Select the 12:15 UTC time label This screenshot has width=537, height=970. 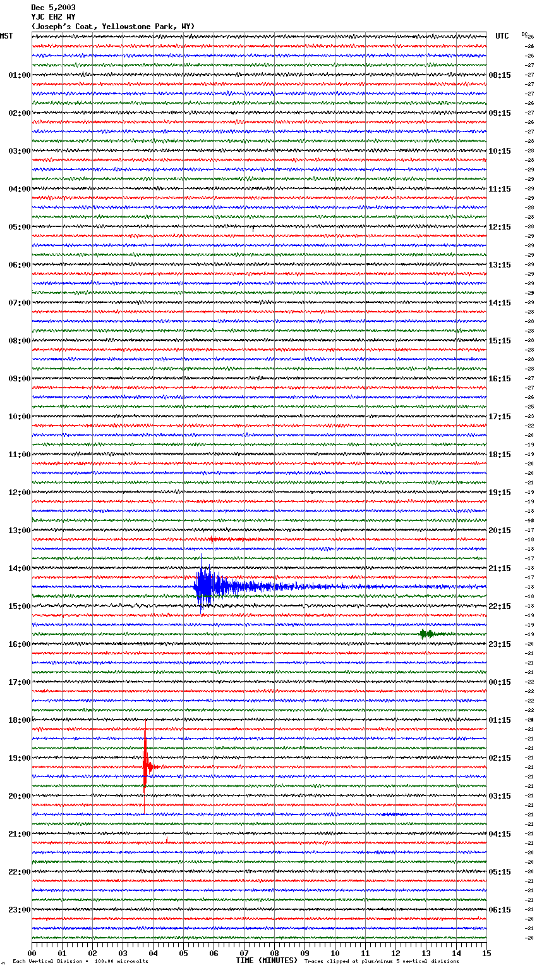500,227
